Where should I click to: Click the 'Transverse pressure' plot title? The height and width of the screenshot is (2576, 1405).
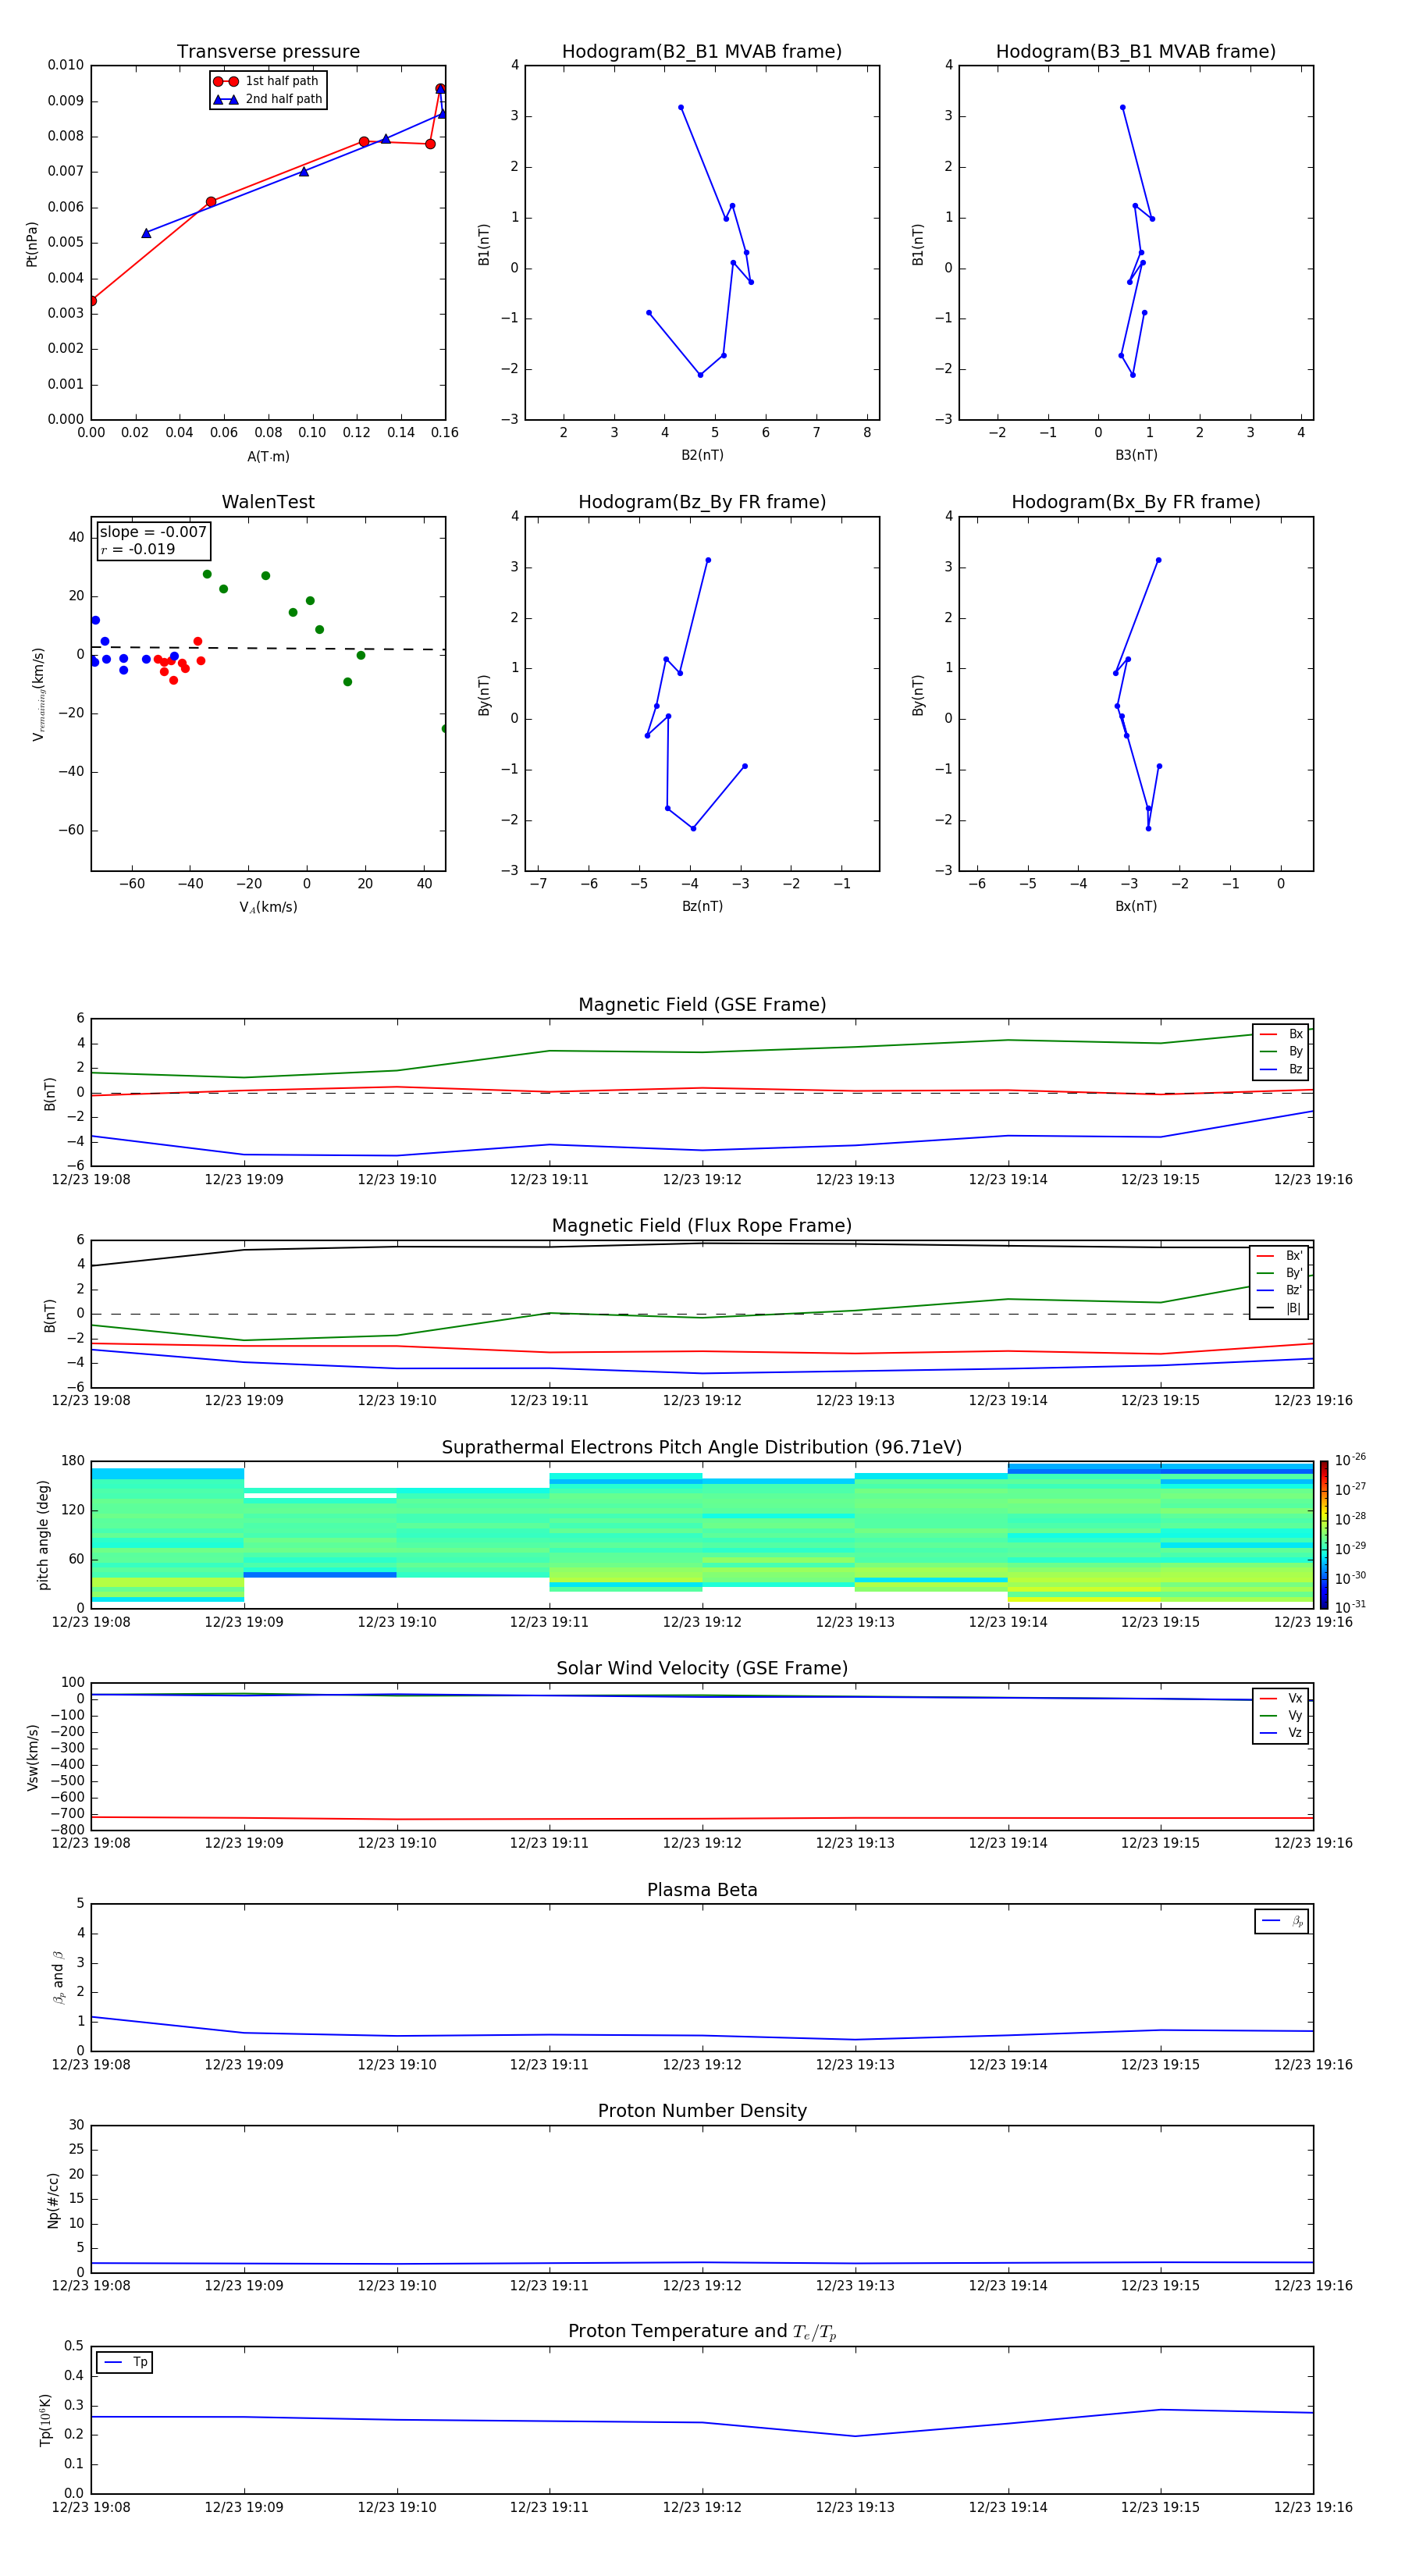(x=268, y=51)
